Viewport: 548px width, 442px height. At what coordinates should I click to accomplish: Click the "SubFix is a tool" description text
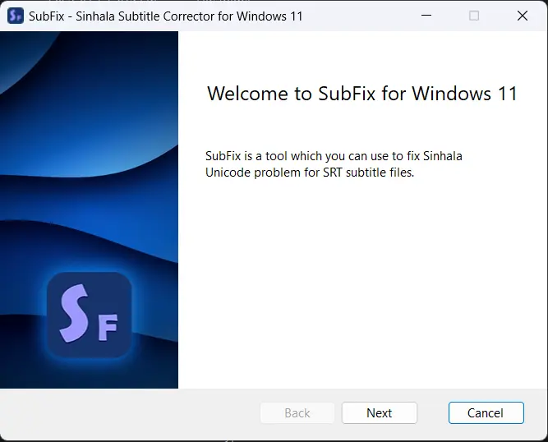pos(334,164)
